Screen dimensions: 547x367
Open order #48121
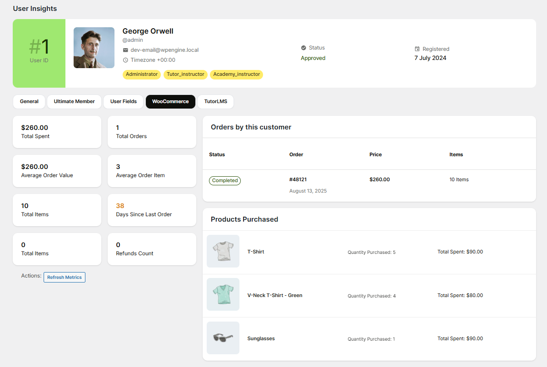tap(298, 179)
